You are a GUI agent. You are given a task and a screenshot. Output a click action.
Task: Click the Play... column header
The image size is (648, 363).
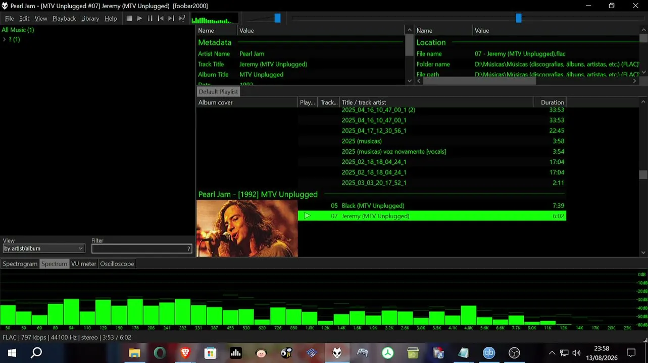coord(308,102)
